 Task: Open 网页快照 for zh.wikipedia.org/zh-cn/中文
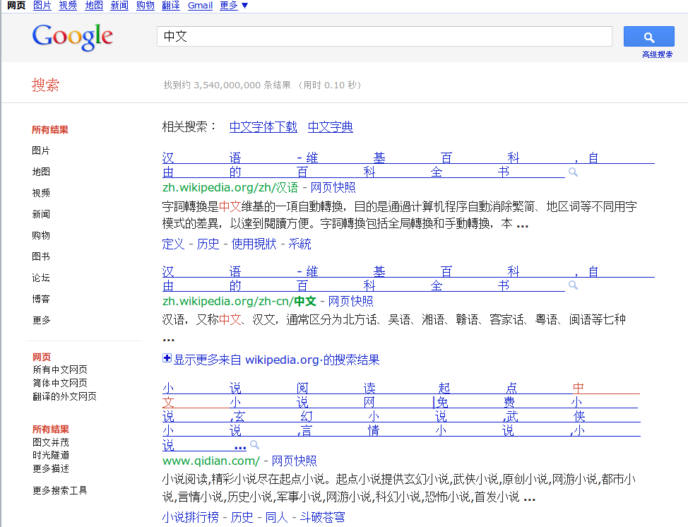pyautogui.click(x=350, y=302)
